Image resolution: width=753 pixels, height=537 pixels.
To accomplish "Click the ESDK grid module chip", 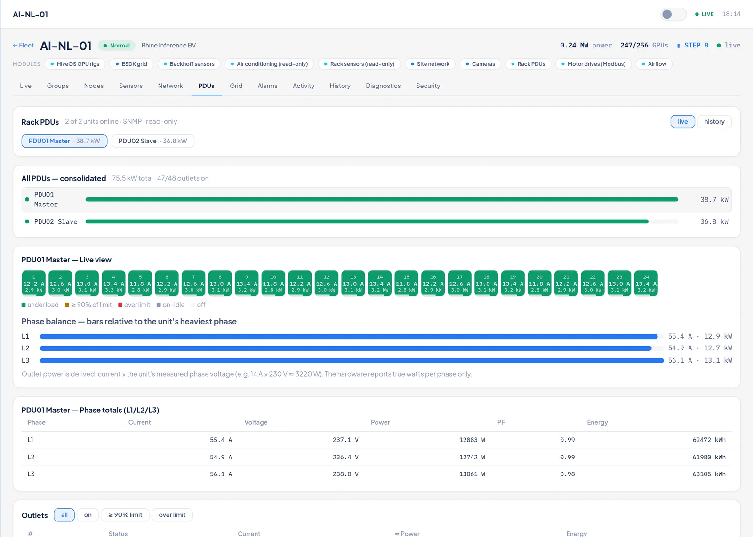I will click(x=131, y=64).
